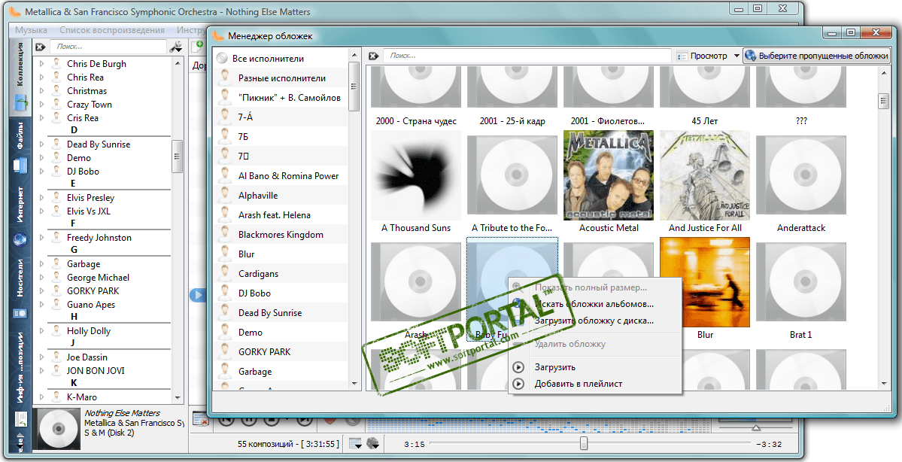
Task: Click the collection tree vertical scrollbar handle
Action: coord(178,157)
